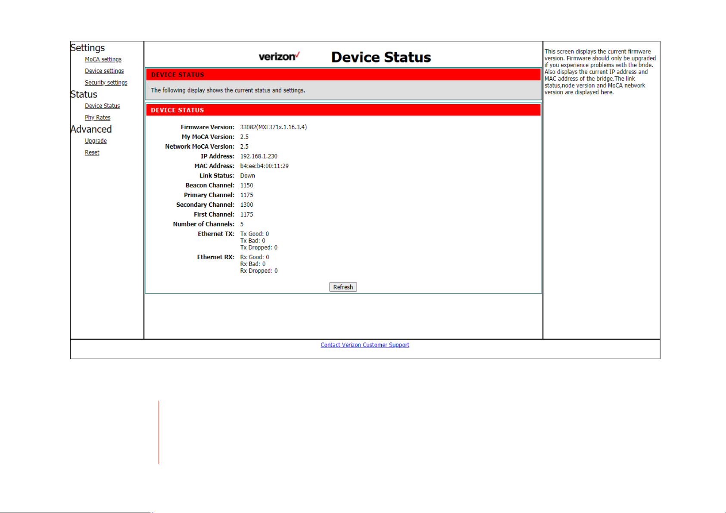Viewport: 726px width, 513px height.
Task: Click the Primary Channel label
Action: pos(209,195)
